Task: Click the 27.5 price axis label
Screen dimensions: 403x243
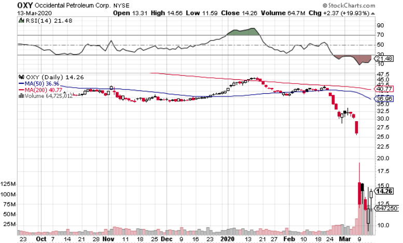Action: [x=383, y=127]
